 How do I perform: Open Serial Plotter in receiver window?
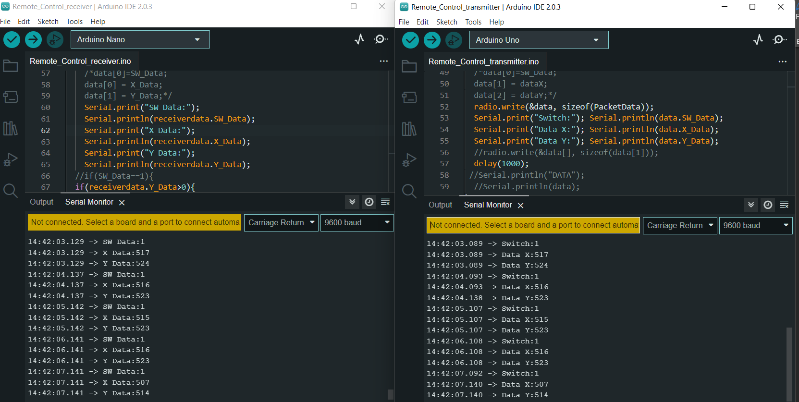(x=359, y=39)
